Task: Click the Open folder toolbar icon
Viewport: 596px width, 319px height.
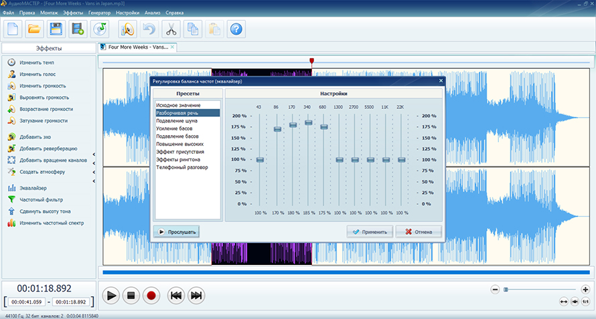Action: point(34,29)
